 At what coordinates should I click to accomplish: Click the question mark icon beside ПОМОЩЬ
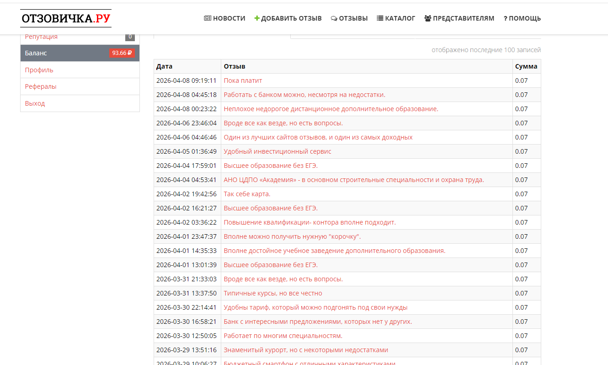pyautogui.click(x=505, y=19)
